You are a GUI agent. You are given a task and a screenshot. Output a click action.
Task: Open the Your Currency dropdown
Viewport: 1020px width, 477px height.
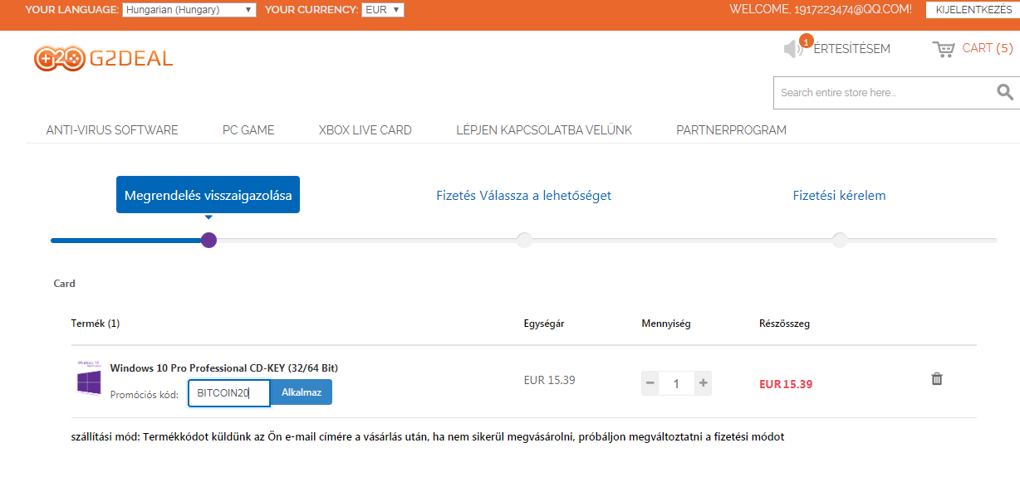point(383,10)
